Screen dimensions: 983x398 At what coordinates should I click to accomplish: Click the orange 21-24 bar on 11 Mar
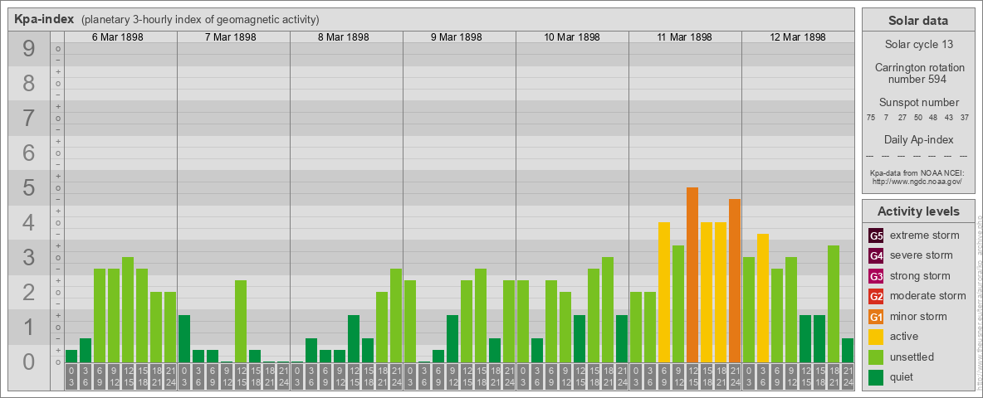[x=735, y=280]
